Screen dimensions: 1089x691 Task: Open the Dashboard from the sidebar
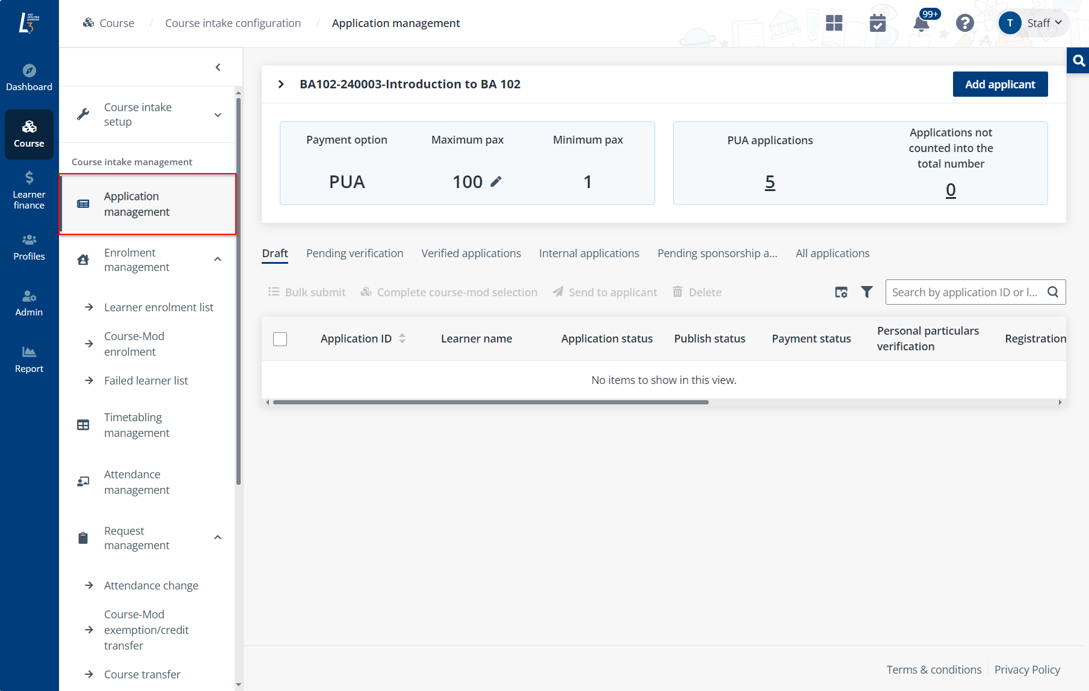tap(29, 77)
